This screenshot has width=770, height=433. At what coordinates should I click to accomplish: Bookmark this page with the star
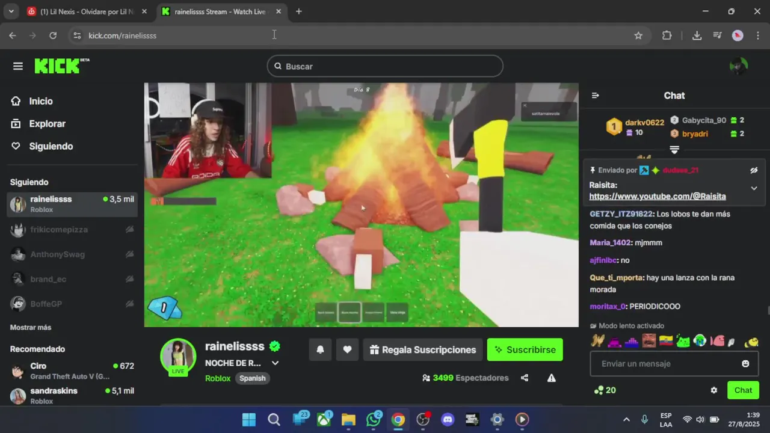pyautogui.click(x=638, y=35)
